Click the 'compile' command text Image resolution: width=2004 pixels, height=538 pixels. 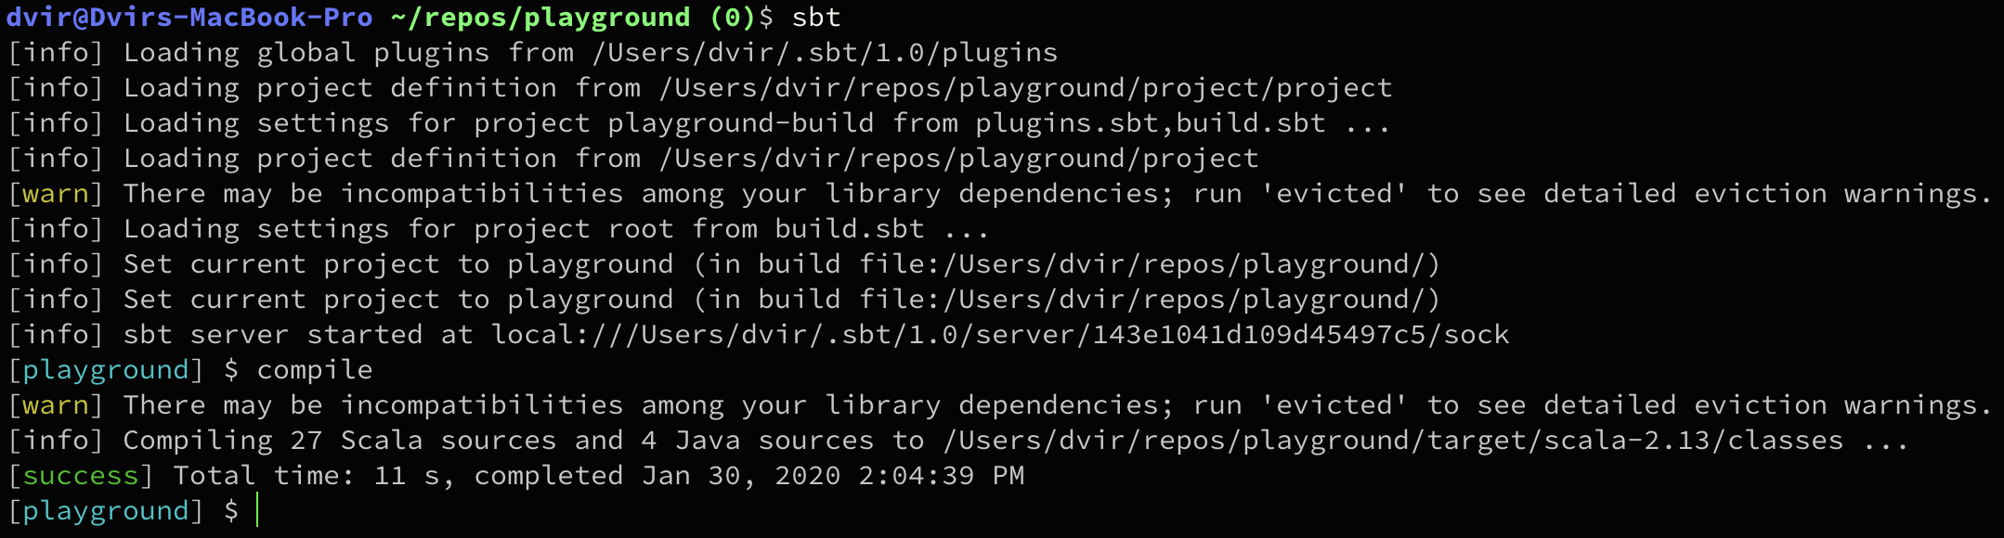tap(315, 370)
